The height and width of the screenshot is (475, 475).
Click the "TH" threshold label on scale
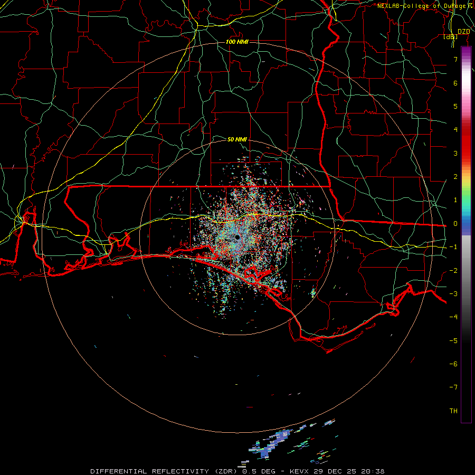tap(453, 411)
